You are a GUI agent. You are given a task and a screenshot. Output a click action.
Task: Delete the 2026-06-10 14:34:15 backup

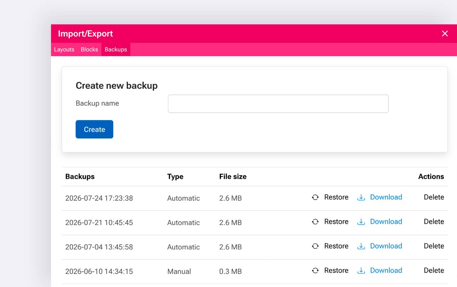pyautogui.click(x=434, y=271)
